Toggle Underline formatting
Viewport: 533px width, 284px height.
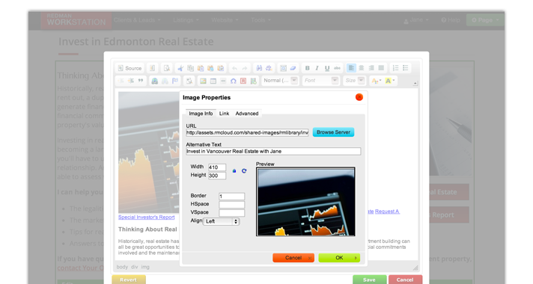pyautogui.click(x=327, y=68)
